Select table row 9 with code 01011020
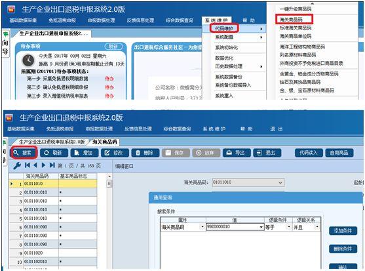 pos(53,253)
